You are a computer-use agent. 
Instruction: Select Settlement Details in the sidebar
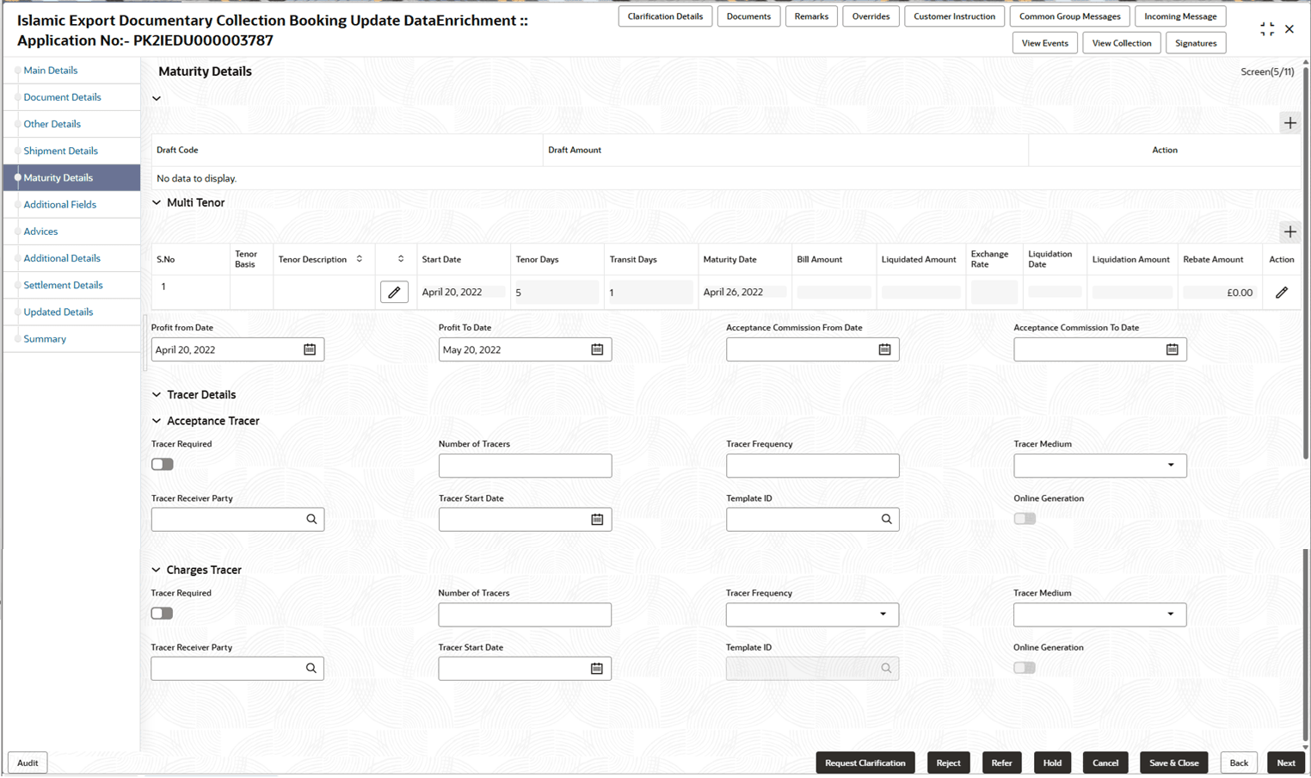coord(63,285)
